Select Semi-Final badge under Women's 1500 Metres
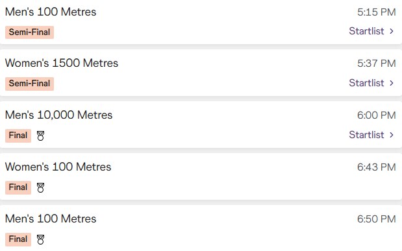402x251 pixels. (x=29, y=84)
